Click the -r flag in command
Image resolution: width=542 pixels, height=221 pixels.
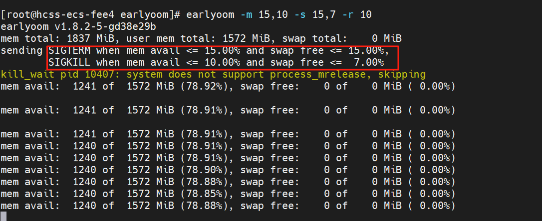click(x=348, y=15)
